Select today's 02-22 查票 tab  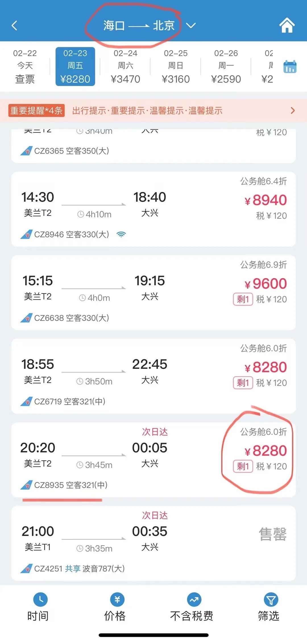coord(25,66)
